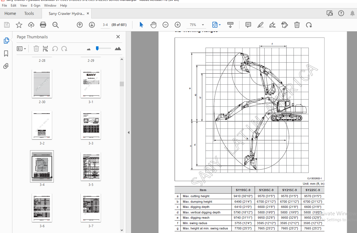
Task: Switch to the Home tab
Action: 10,13
